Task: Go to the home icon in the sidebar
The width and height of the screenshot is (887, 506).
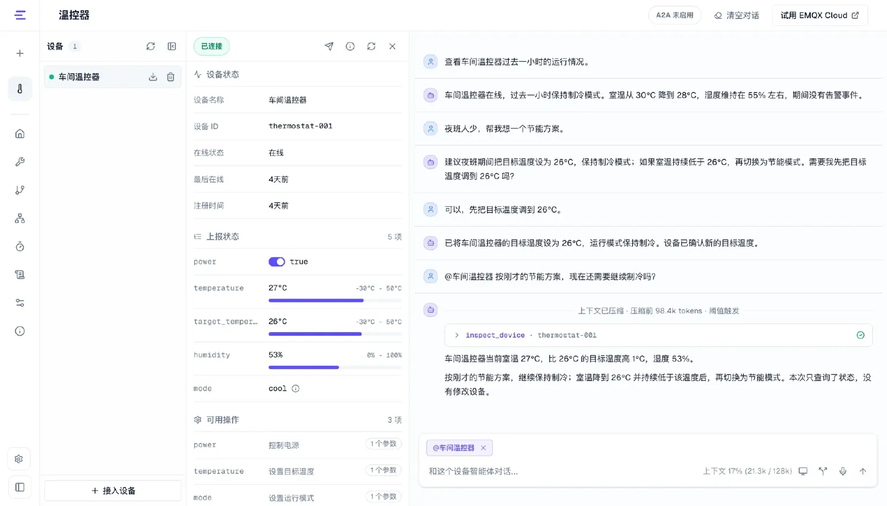Action: click(x=20, y=133)
